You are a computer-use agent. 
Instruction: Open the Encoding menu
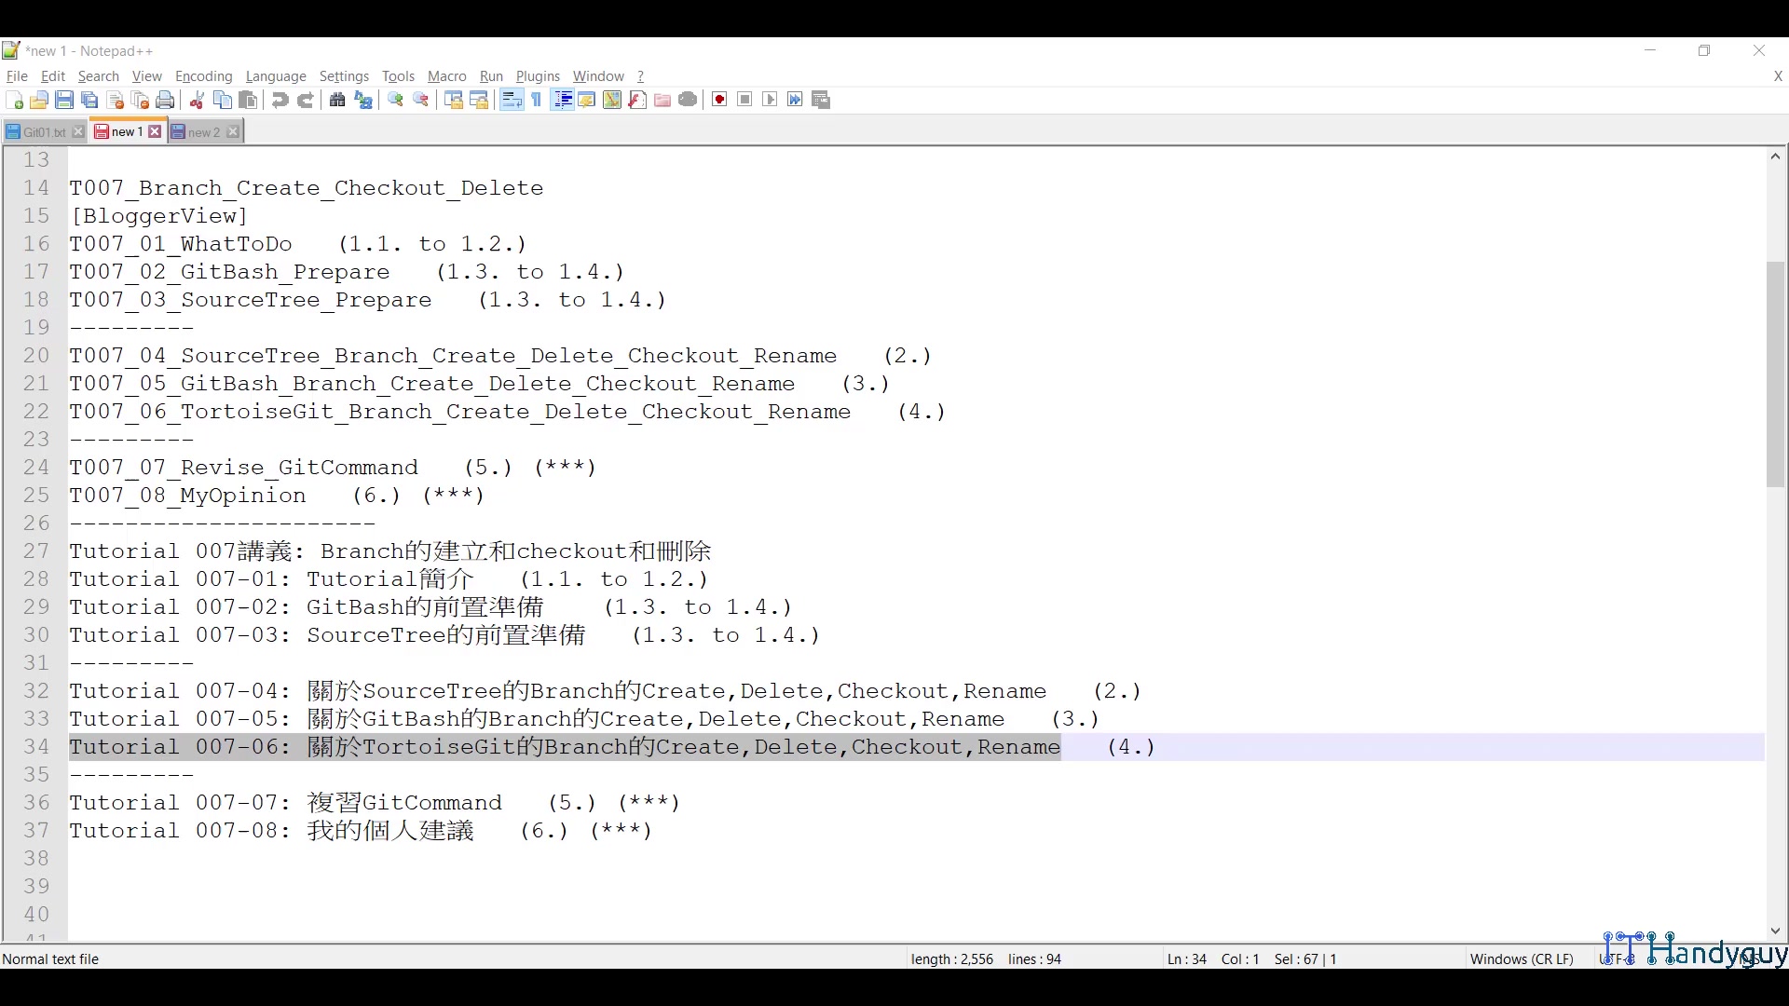pos(203,76)
